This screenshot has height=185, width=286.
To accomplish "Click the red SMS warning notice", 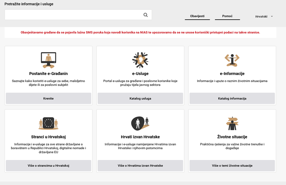I will 140,32.
